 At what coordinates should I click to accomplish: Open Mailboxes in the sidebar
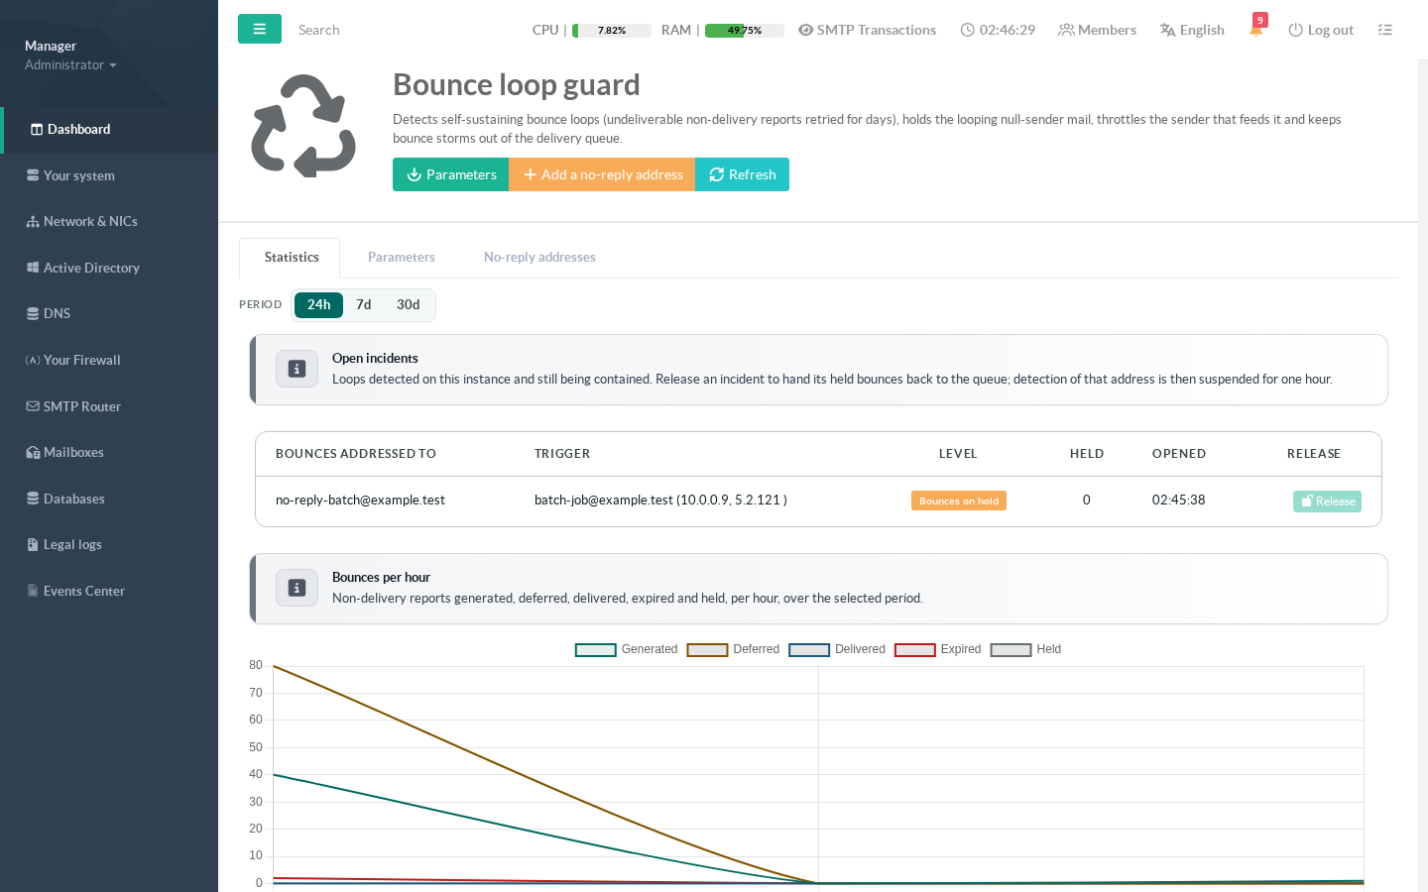point(109,452)
